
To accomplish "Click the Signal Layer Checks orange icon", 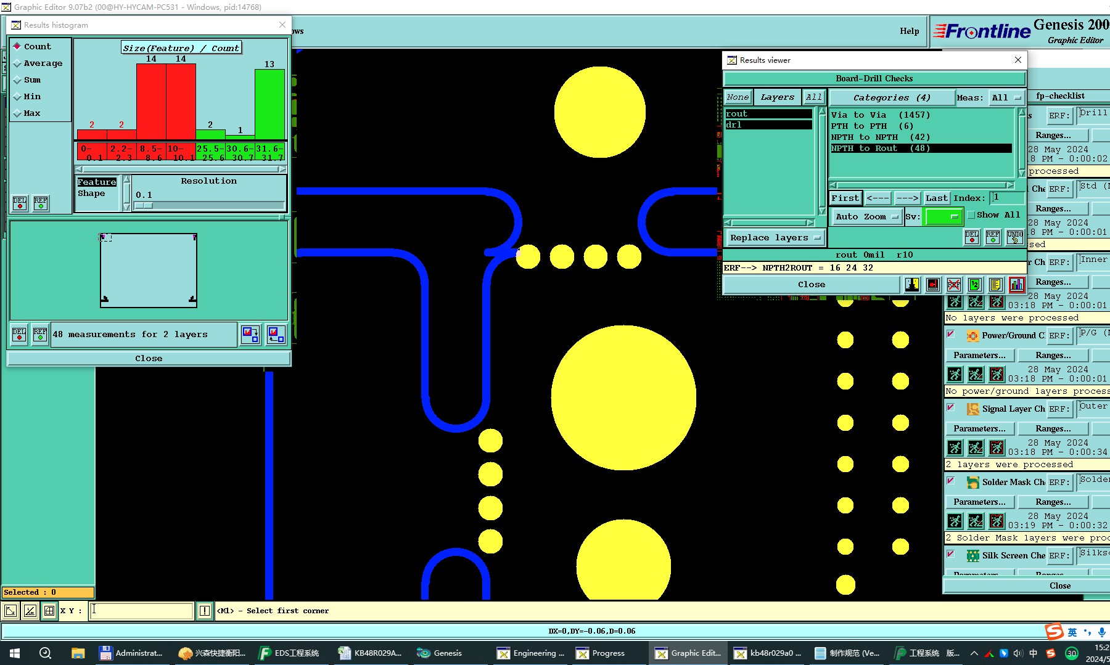I will click(x=973, y=409).
